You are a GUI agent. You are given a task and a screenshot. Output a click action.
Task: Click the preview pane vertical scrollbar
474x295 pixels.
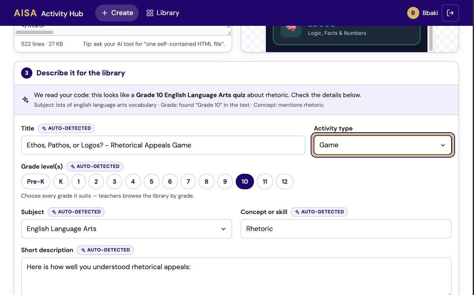click(430, 38)
